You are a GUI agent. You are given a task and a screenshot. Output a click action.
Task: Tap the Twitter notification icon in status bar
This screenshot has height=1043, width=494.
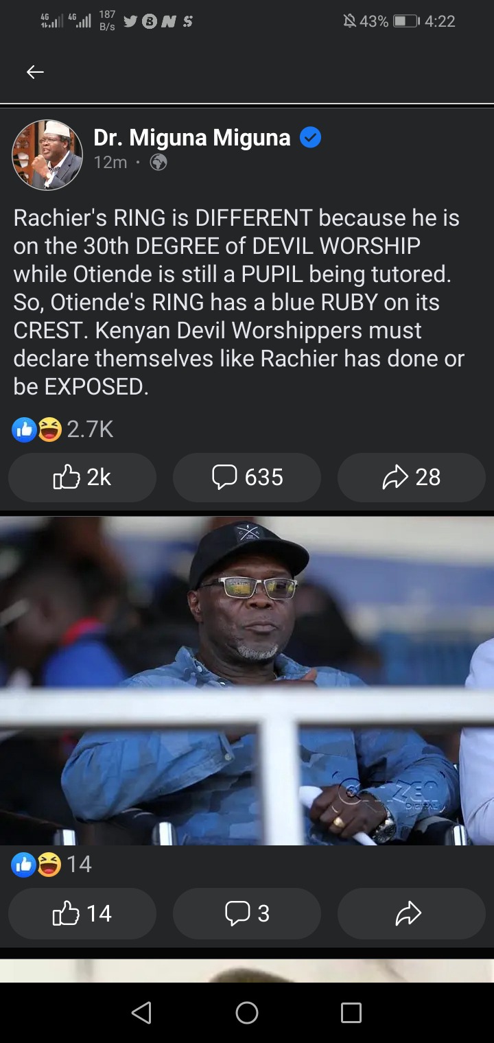pyautogui.click(x=130, y=22)
